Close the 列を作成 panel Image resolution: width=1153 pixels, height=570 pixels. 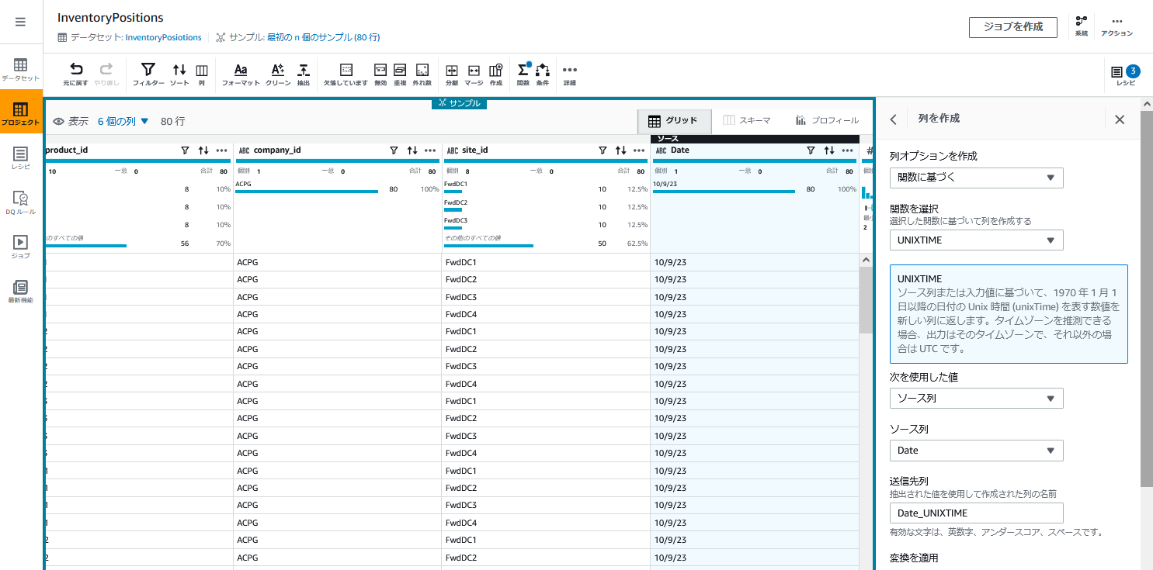pyautogui.click(x=1120, y=119)
